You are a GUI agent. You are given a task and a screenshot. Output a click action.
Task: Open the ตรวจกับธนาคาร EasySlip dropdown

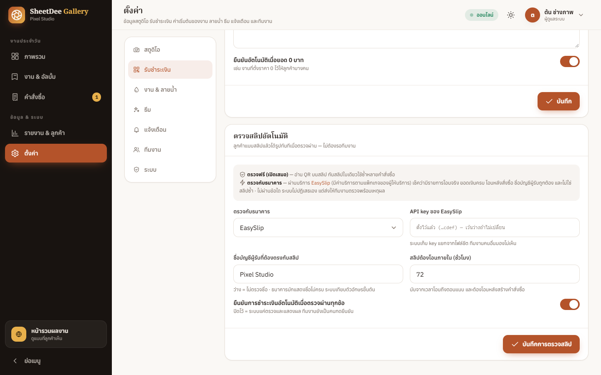pos(318,228)
